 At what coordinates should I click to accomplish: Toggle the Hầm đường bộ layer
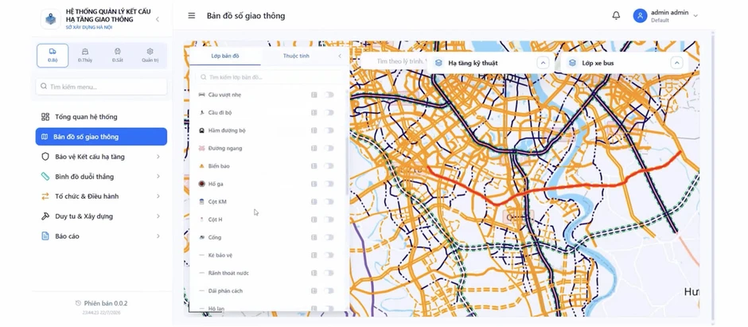pos(329,130)
